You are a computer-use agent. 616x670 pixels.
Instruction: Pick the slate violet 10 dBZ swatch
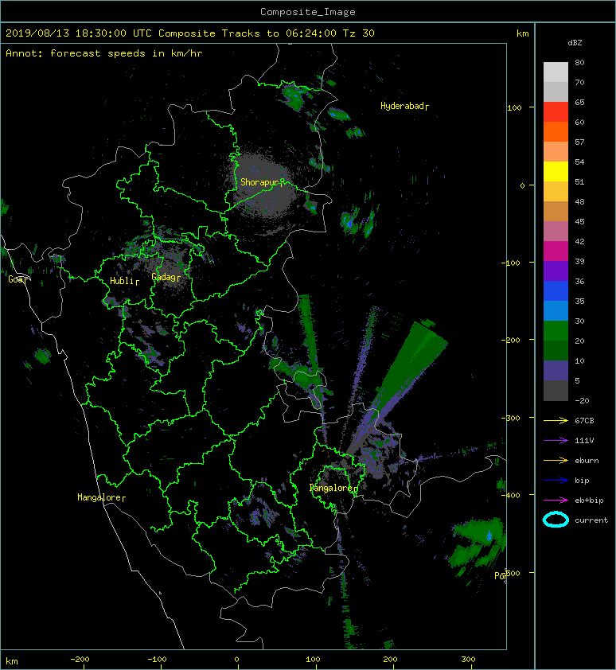[556, 370]
